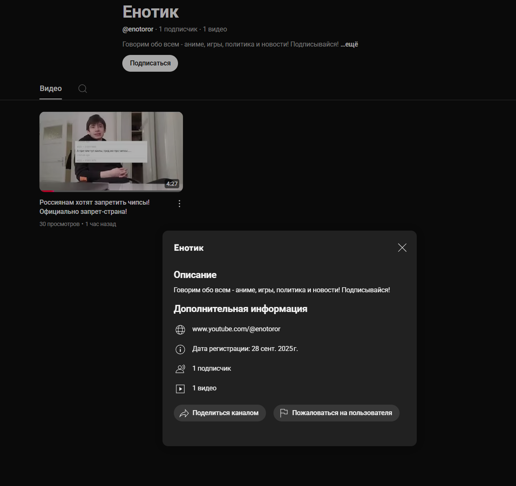Viewport: 516px width, 486px height.
Task: Click the Дополнительная информация heading
Action: click(240, 309)
